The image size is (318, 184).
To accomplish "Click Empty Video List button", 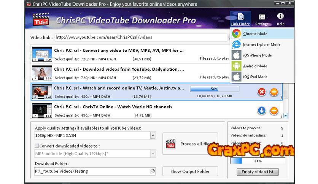I will [x=258, y=172].
